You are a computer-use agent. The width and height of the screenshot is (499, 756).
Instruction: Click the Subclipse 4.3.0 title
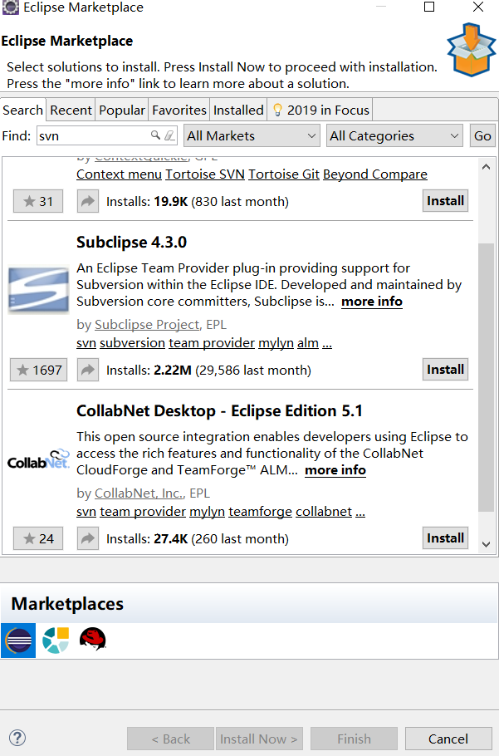pyautogui.click(x=131, y=242)
